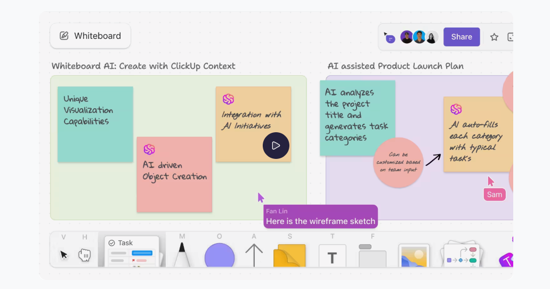Click the blue-background collaborator avatar

pyautogui.click(x=419, y=37)
